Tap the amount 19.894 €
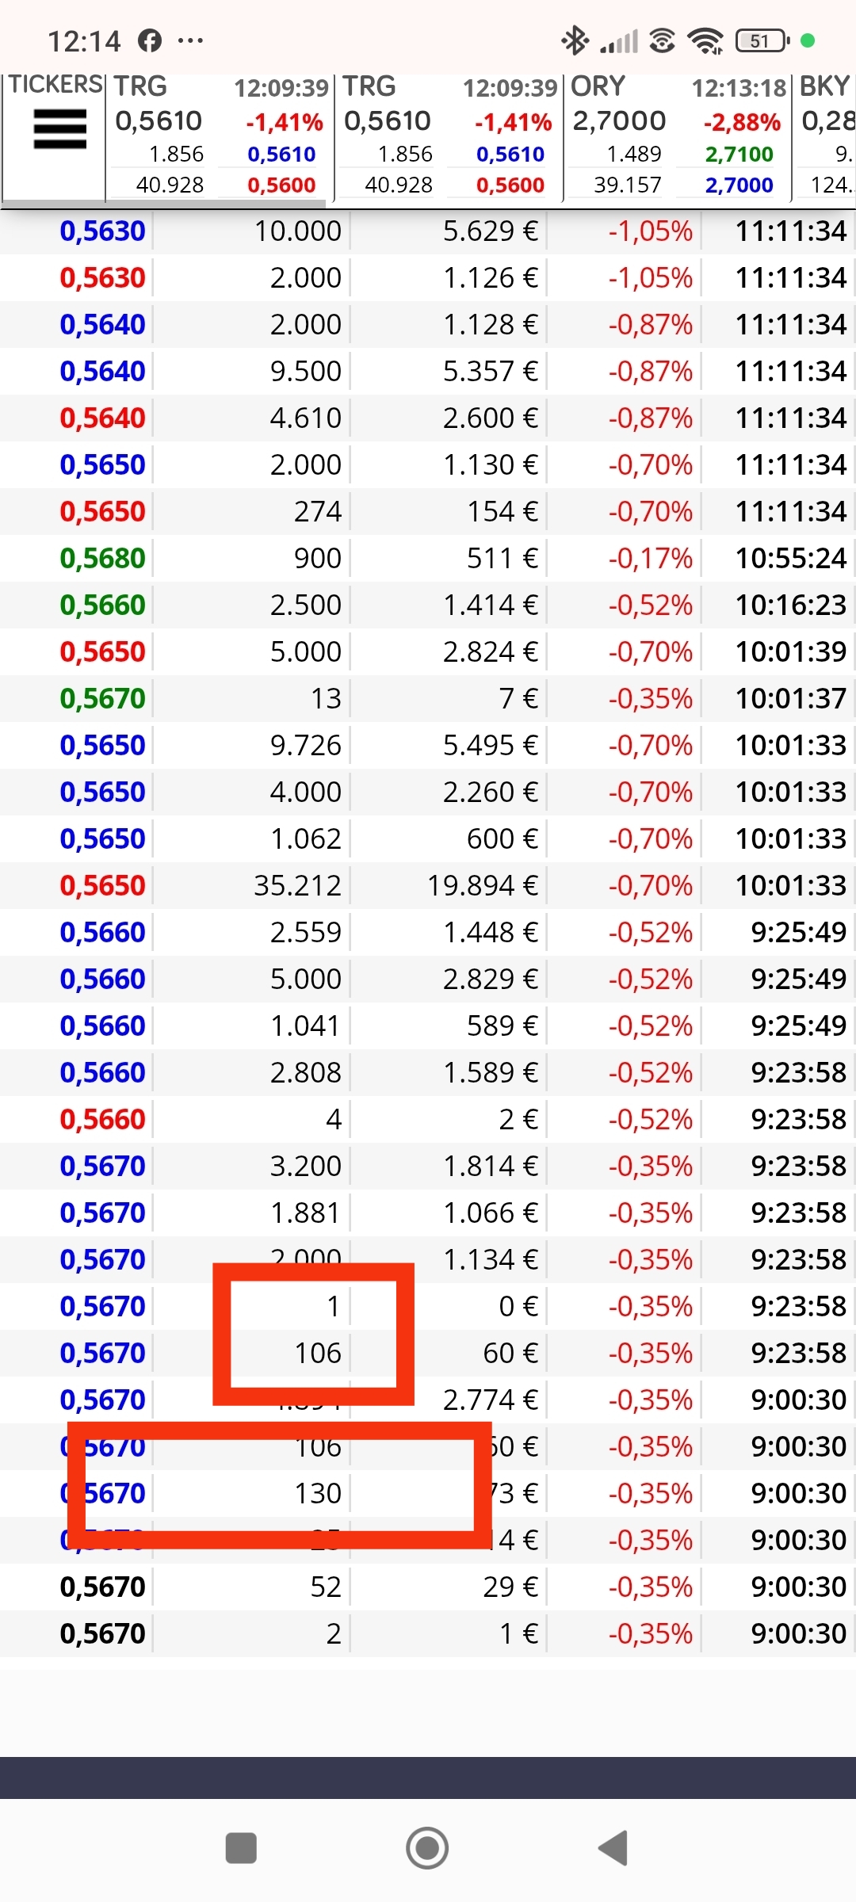 pos(483,886)
